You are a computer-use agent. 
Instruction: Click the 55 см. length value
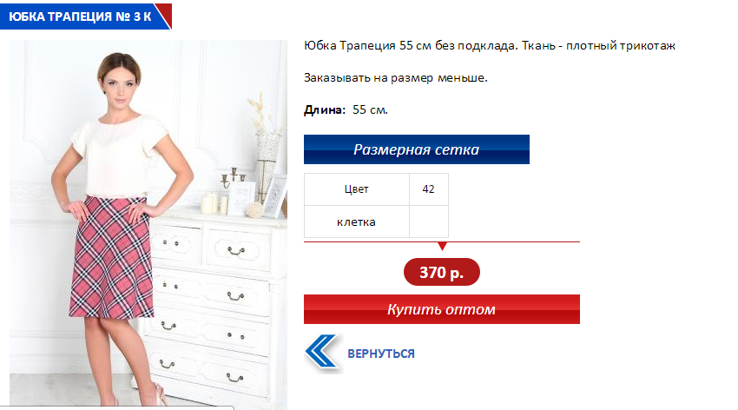pos(370,109)
